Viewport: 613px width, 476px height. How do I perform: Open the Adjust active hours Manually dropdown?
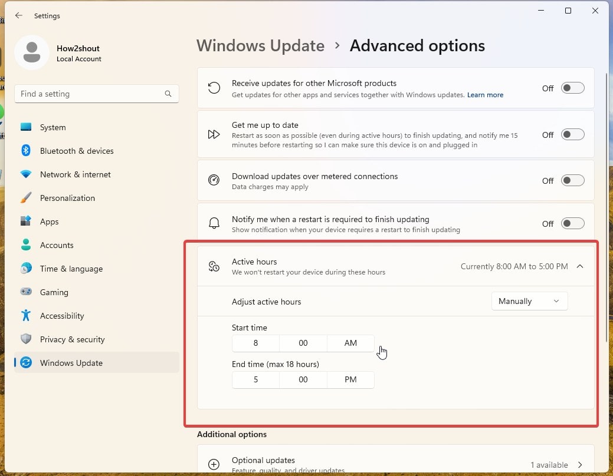tap(529, 301)
